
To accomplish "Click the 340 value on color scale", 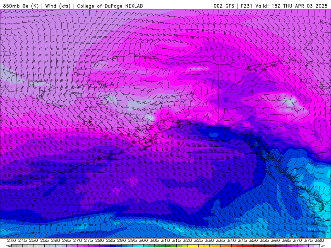I will click(x=231, y=241).
